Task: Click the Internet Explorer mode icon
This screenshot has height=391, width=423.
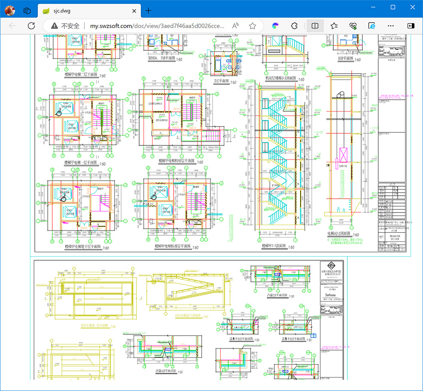Action: click(x=372, y=26)
